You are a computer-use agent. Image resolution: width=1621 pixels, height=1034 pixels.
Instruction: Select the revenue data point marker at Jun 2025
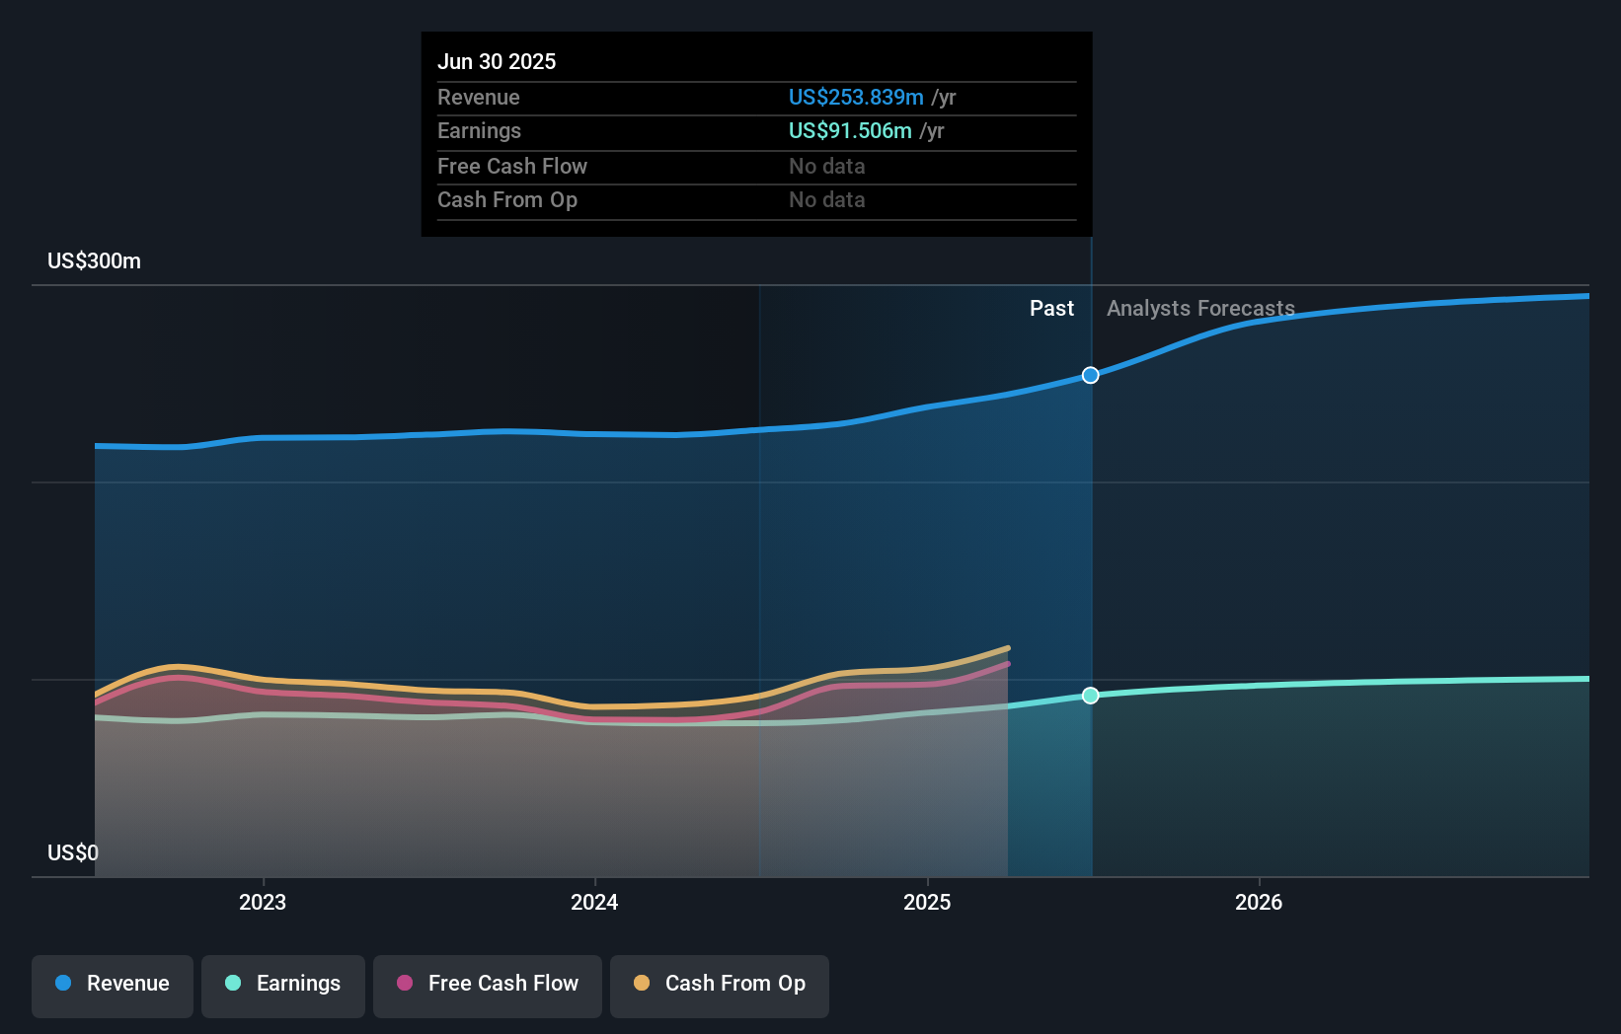click(1090, 375)
